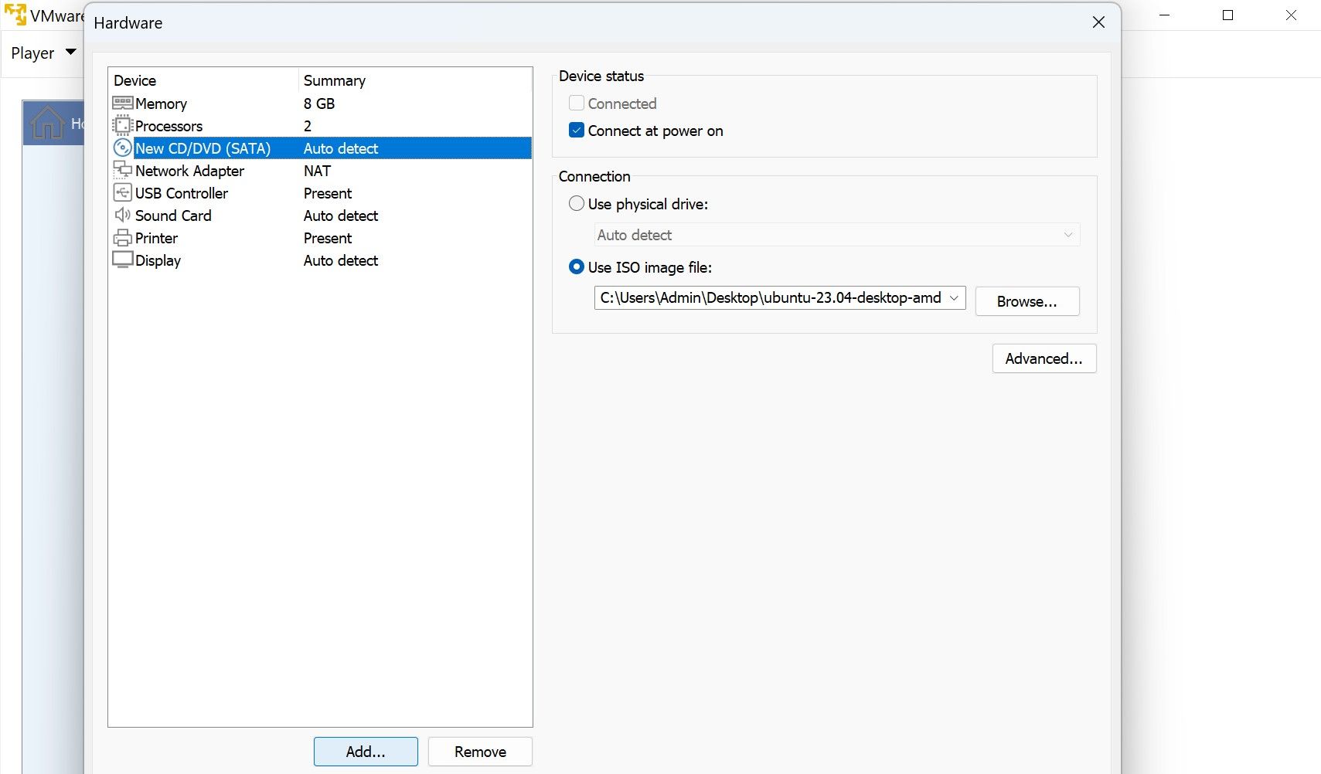
Task: Open the Advanced settings button
Action: 1044,358
